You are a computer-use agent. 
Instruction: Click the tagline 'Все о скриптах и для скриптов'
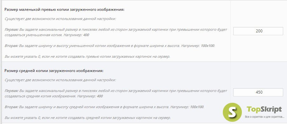click(x=264, y=117)
